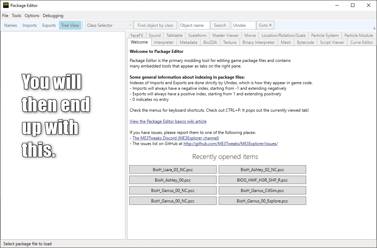Switch to the Names view
The width and height of the screenshot is (377, 248).
(10, 25)
